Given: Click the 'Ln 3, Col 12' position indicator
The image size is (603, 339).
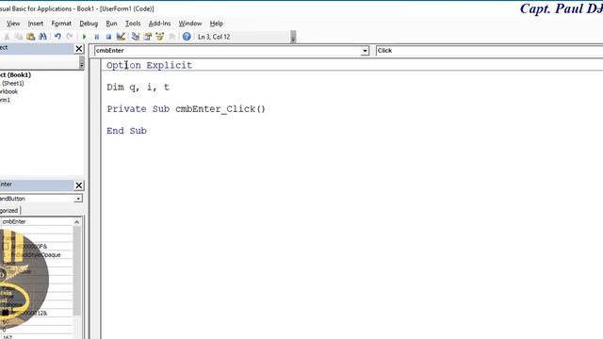Looking at the screenshot, I should click(214, 37).
